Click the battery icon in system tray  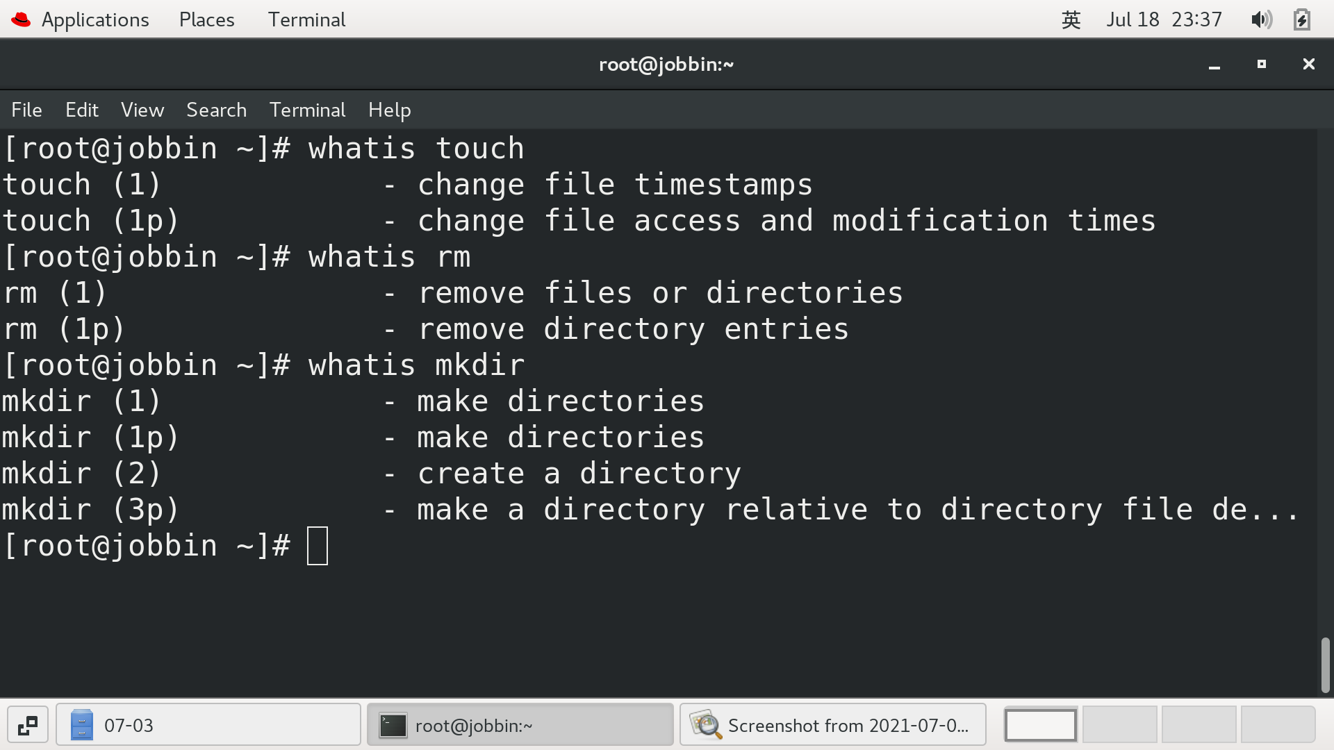[1302, 19]
